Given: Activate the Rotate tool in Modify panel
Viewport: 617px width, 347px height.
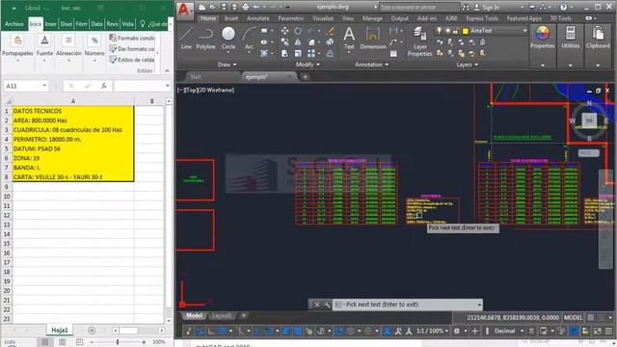Looking at the screenshot, I should [x=298, y=31].
